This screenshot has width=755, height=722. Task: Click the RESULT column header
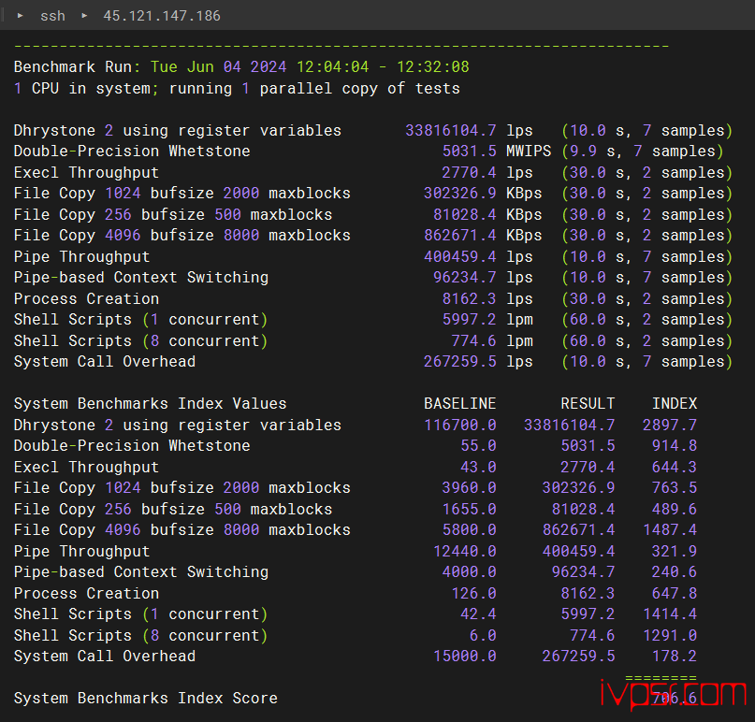coord(588,403)
